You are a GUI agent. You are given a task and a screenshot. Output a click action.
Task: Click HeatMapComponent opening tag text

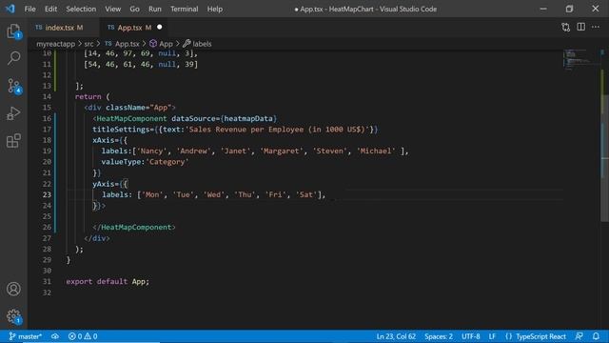131,118
